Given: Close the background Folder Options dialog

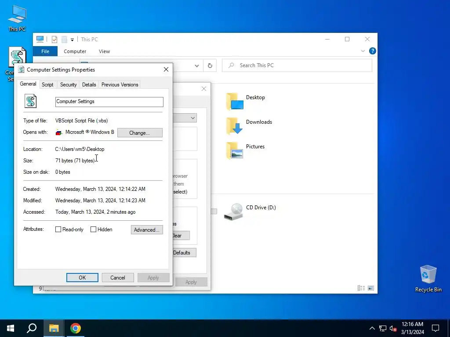Looking at the screenshot, I should 204,89.
